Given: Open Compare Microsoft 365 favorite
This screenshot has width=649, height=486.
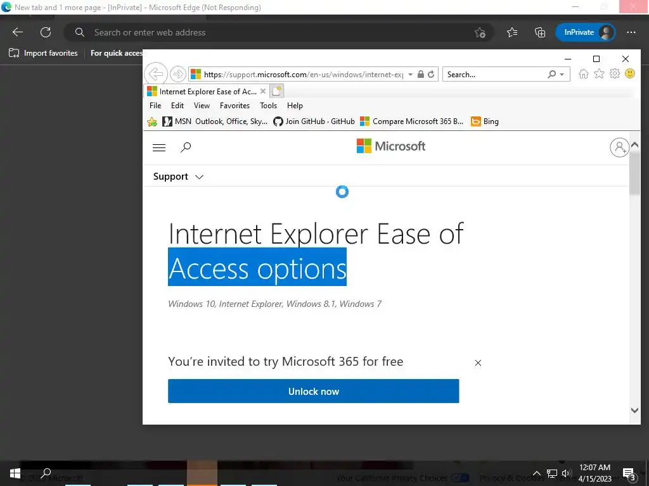Looking at the screenshot, I should pos(411,121).
